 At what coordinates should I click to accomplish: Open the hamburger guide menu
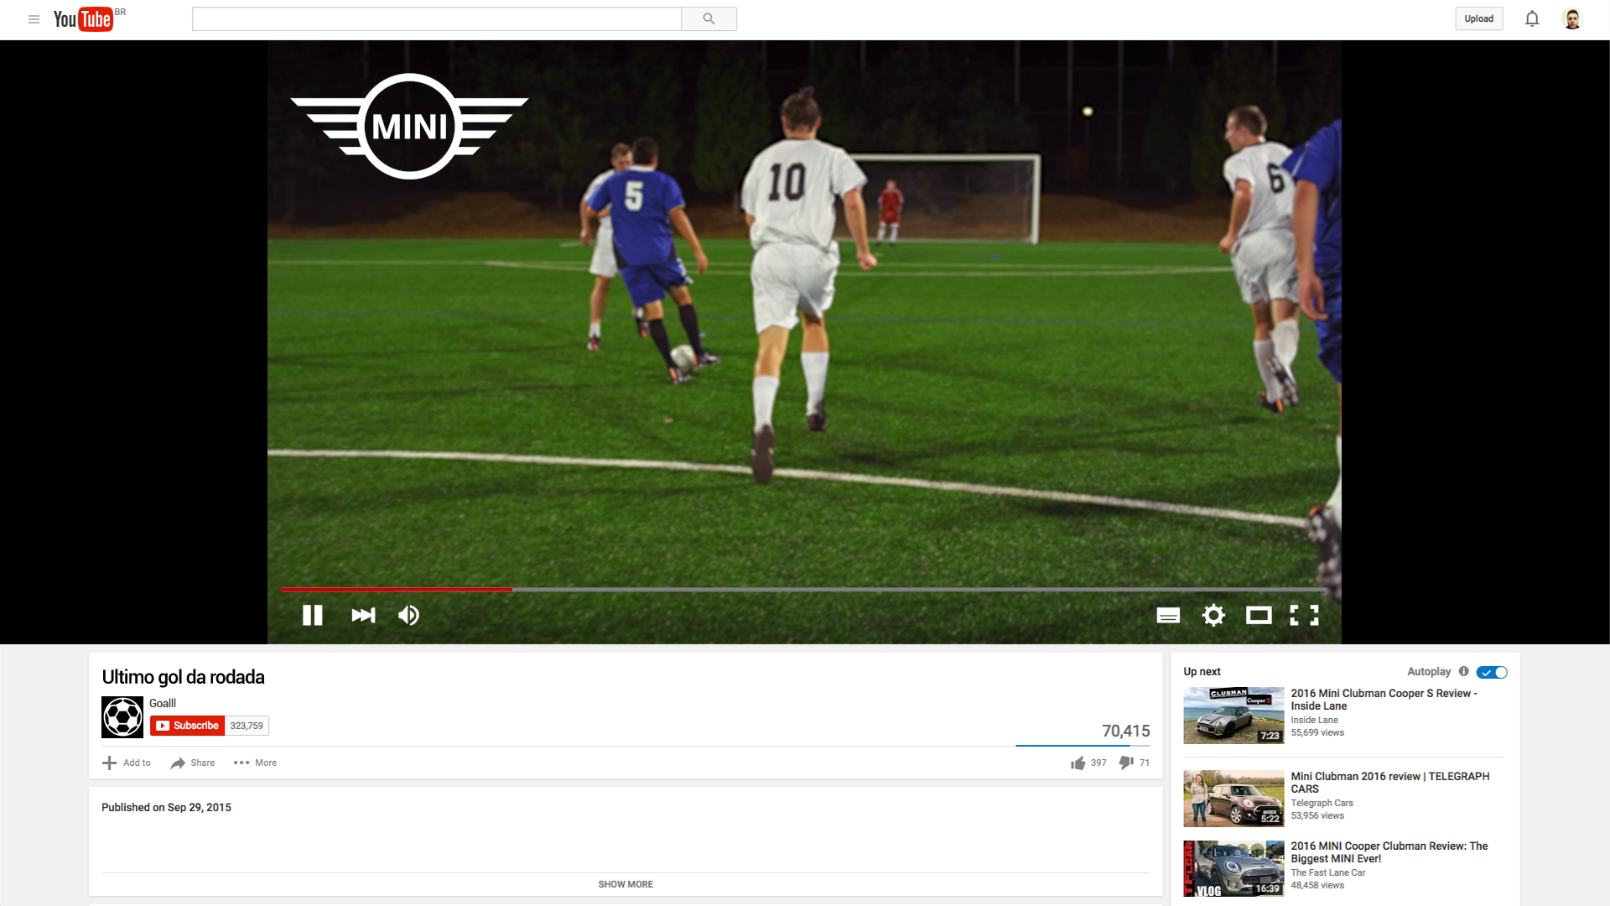34,19
